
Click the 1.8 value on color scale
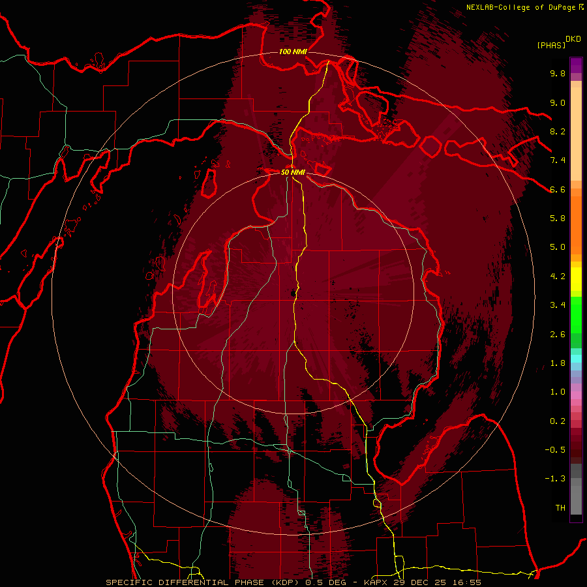click(558, 363)
